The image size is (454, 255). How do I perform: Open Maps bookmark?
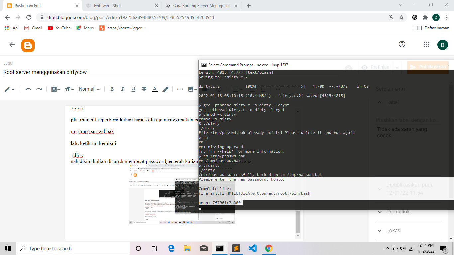pyautogui.click(x=85, y=28)
